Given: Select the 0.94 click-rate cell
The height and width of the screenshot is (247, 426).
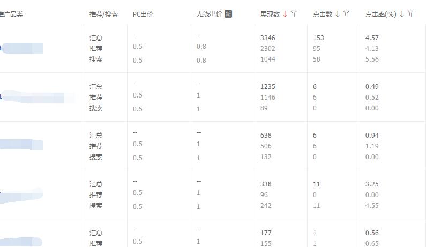Looking at the screenshot, I should [x=372, y=136].
